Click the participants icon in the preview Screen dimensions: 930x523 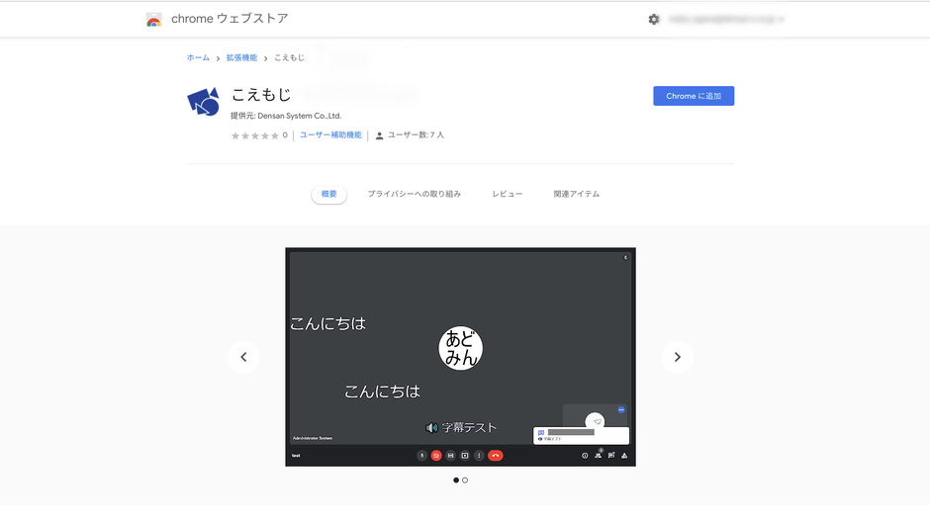coord(599,456)
